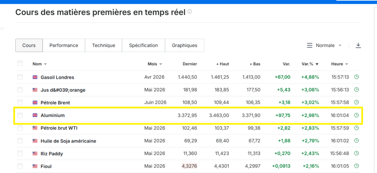Tick the select-all checkbox in table header

20,64
